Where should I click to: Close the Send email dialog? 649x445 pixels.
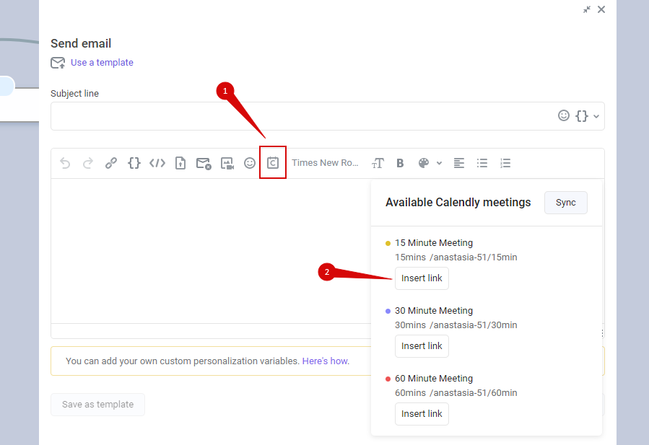pyautogui.click(x=601, y=9)
